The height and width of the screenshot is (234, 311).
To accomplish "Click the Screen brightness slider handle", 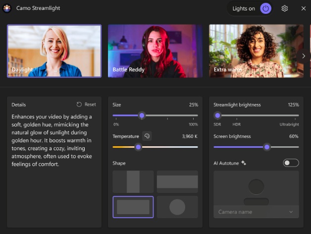I will click(x=267, y=147).
